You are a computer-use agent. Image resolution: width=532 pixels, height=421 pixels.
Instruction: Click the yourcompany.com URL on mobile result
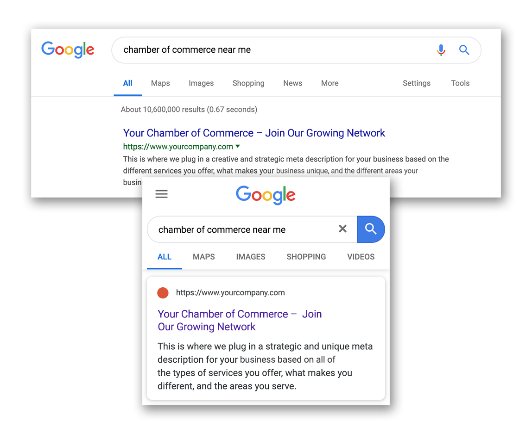pos(230,292)
